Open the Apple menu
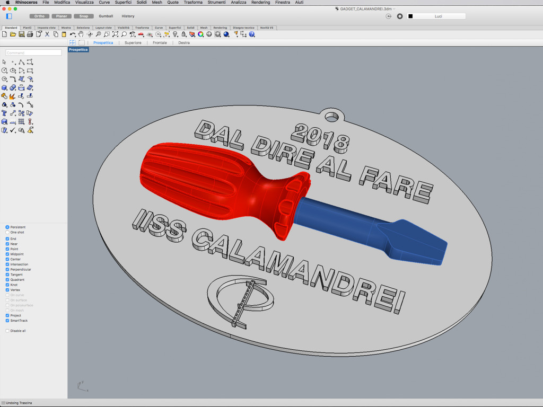This screenshot has width=543, height=407. [7, 2]
